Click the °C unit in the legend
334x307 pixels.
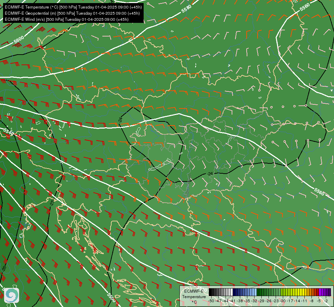pyautogui.click(x=194, y=302)
